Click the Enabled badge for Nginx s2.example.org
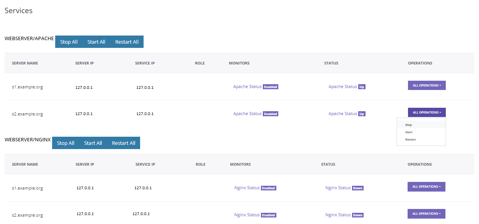479x224 pixels. pyautogui.click(x=269, y=215)
